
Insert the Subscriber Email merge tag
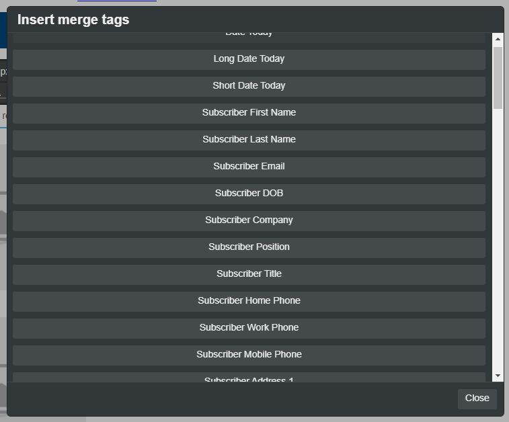pos(249,167)
